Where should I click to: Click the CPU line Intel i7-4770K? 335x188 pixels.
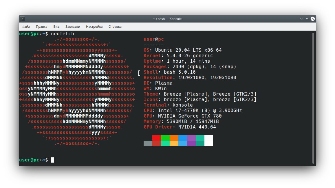click(x=193, y=110)
